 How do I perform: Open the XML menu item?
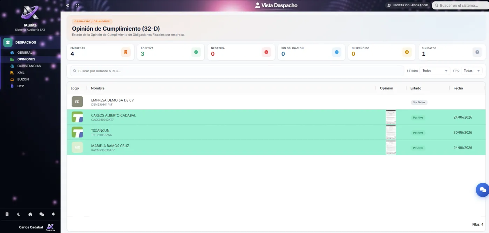[x=21, y=73]
